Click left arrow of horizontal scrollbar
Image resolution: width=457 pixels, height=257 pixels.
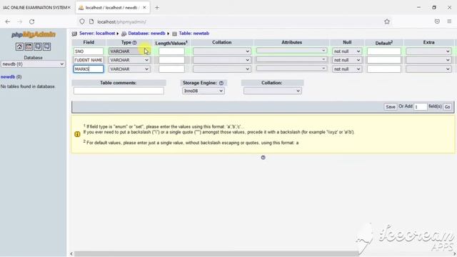click(71, 254)
